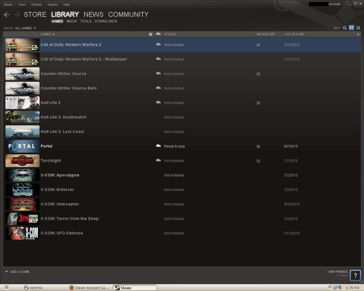Select Counter-Strike: Source Beta thumbnail

click(22, 88)
